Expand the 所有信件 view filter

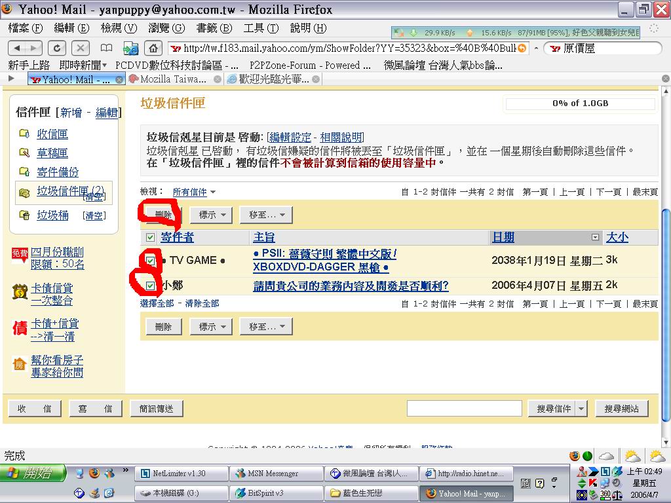pyautogui.click(x=194, y=192)
